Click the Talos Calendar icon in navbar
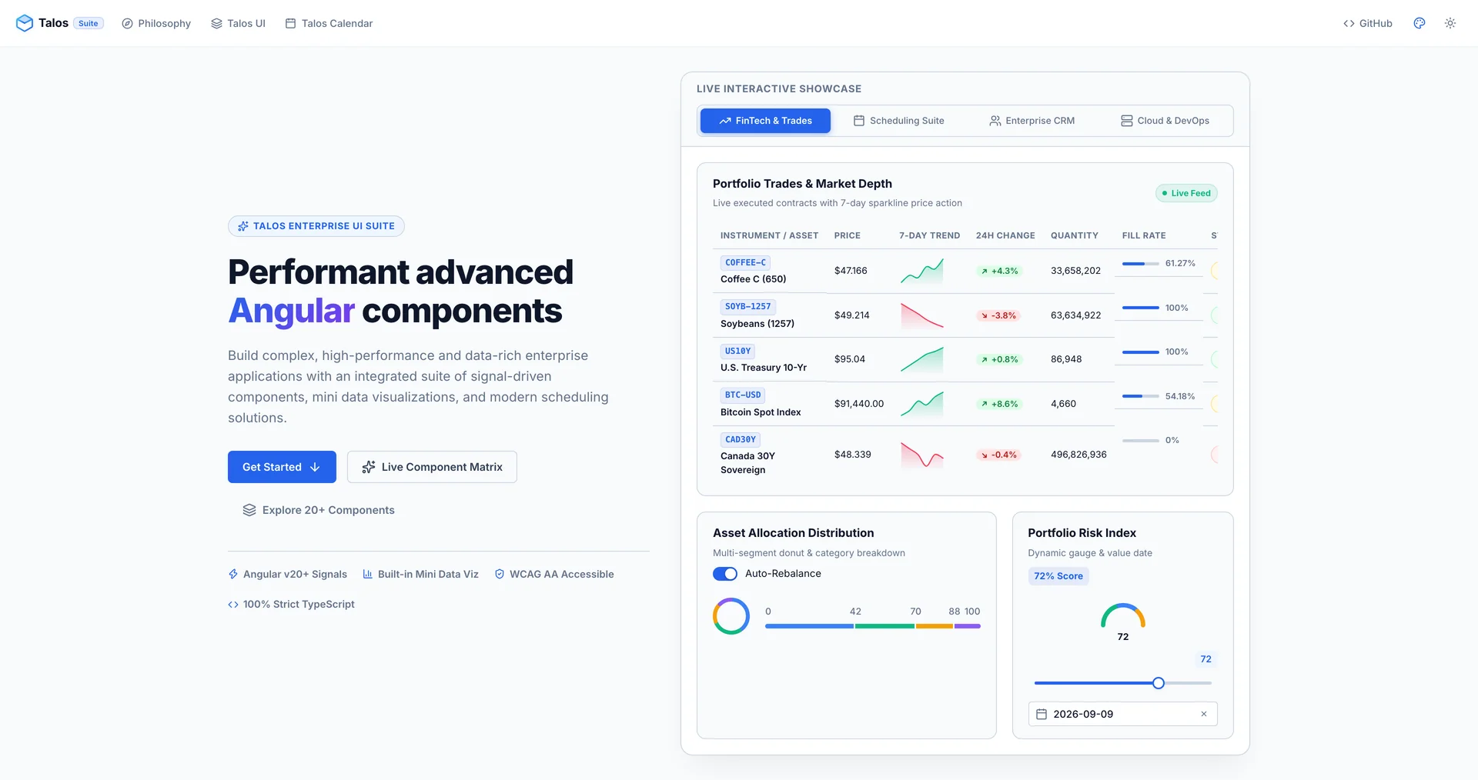This screenshot has width=1478, height=780. pos(290,24)
